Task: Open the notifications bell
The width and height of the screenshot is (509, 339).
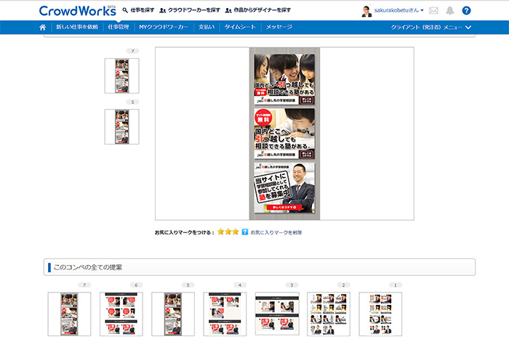Action: (450, 11)
